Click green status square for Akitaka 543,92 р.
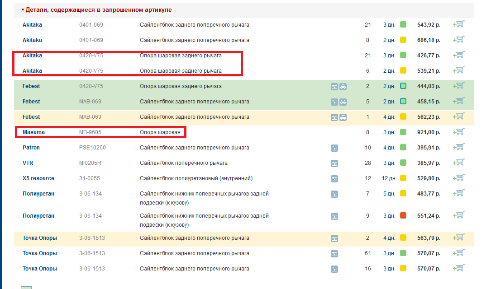 click(403, 24)
